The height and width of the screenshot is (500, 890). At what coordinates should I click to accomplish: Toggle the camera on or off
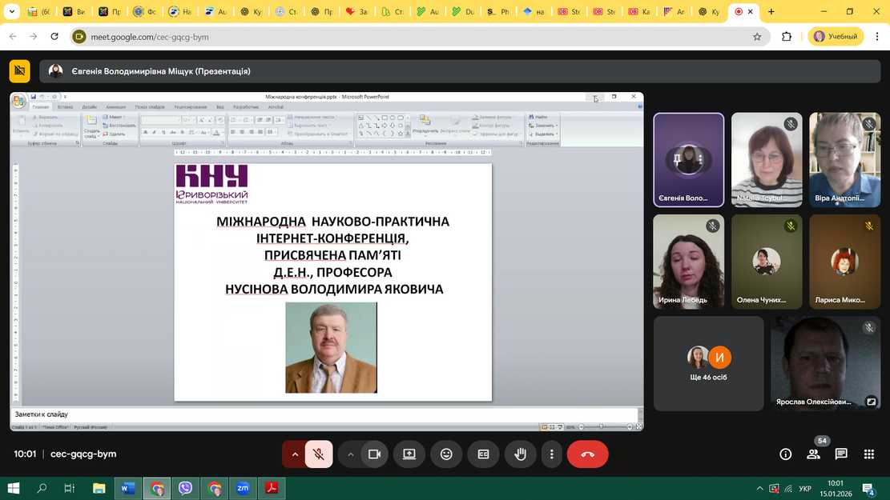373,454
